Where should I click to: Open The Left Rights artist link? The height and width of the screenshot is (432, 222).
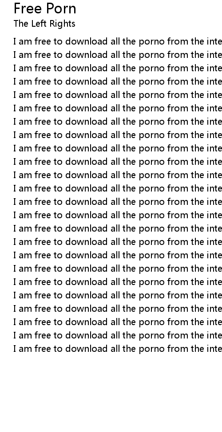pyautogui.click(x=44, y=24)
